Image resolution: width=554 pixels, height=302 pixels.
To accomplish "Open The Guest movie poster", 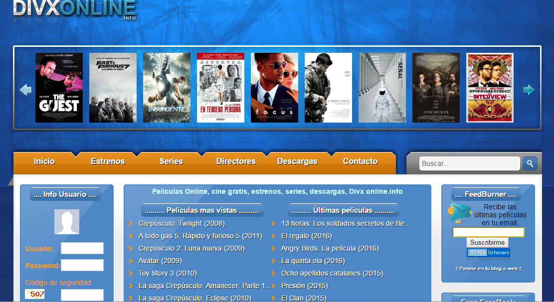I will click(x=59, y=88).
